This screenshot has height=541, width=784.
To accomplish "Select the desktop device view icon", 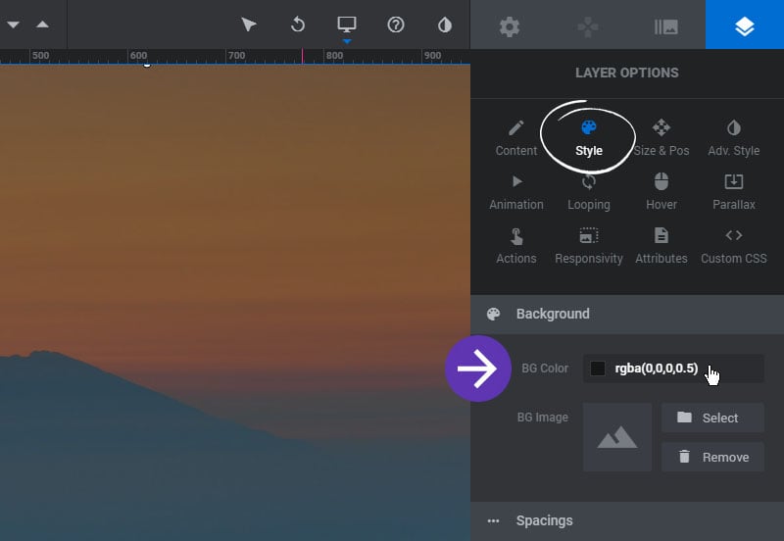I will [347, 24].
